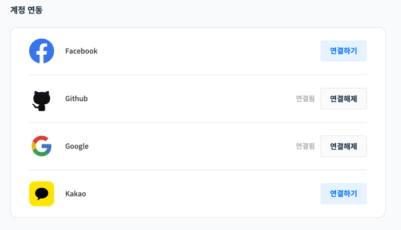Select the Facebook text label
Screen dimensions: 401x230
81,51
